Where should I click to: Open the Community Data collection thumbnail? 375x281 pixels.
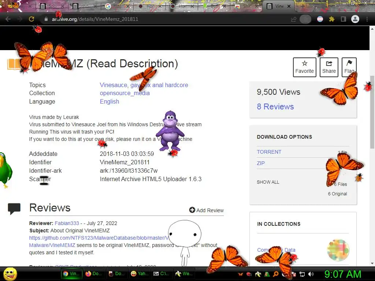tap(338, 250)
